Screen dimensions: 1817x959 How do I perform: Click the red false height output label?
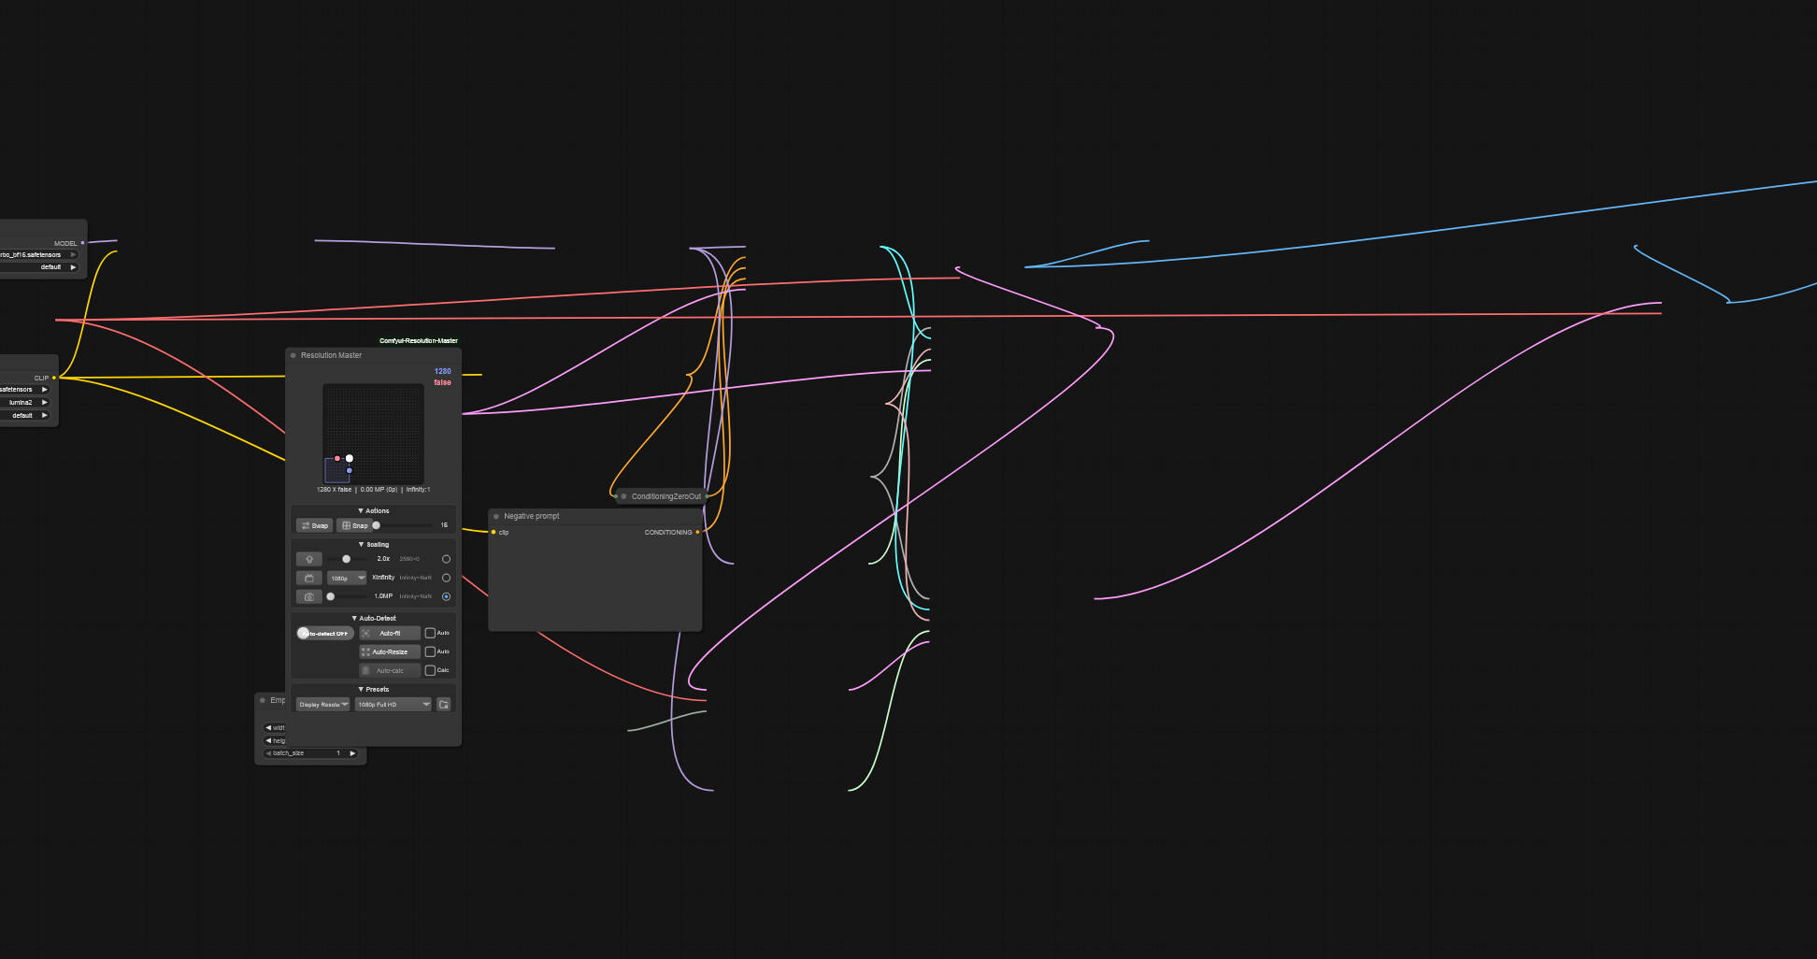tap(442, 382)
